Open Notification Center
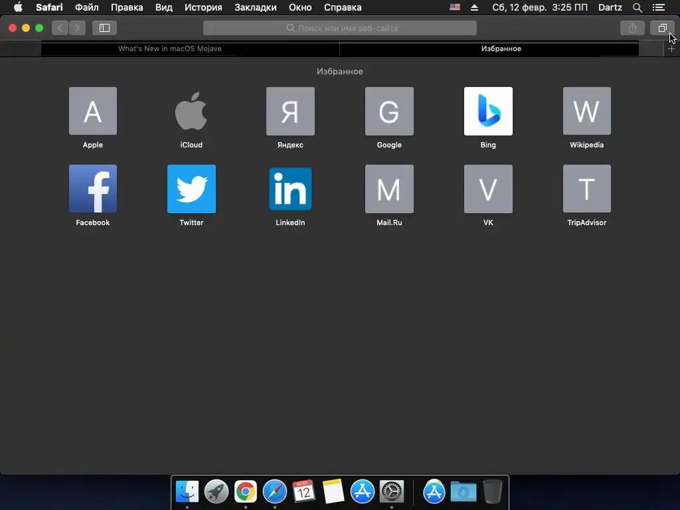The height and width of the screenshot is (510, 680). point(659,7)
